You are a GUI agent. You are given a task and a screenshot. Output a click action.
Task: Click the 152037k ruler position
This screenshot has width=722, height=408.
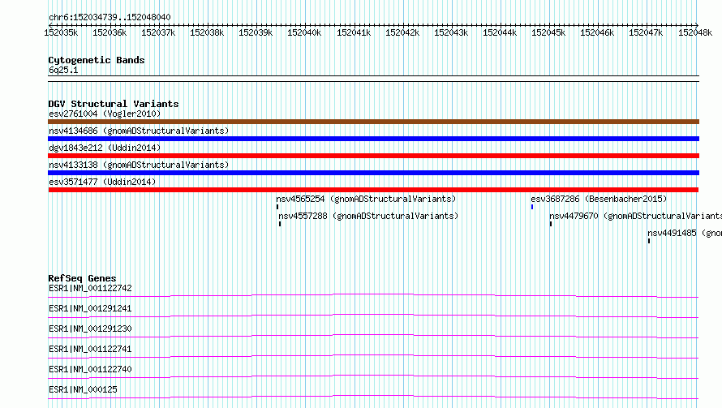coord(158,32)
